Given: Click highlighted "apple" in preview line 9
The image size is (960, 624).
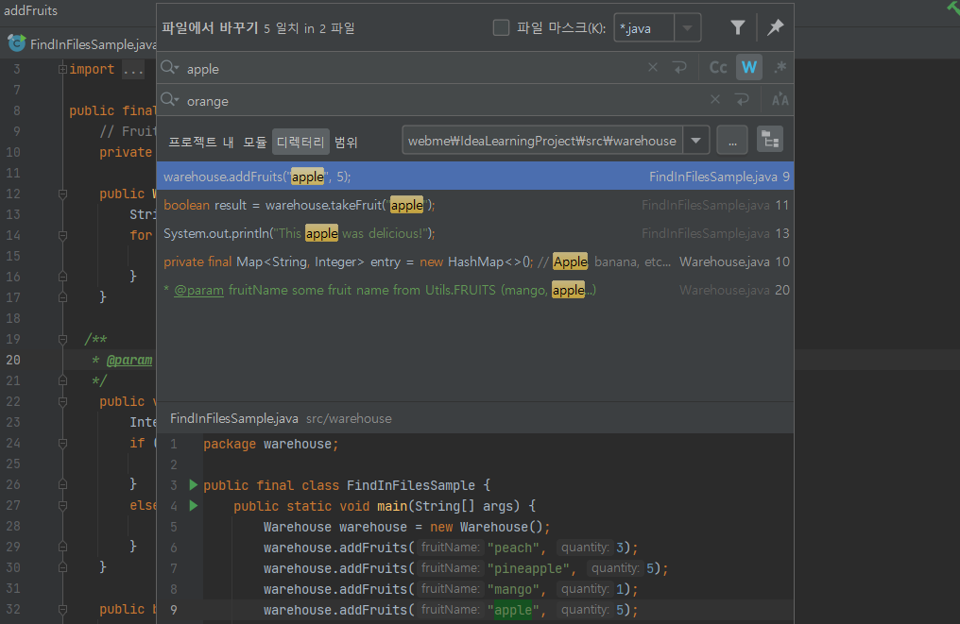Looking at the screenshot, I should click(513, 610).
